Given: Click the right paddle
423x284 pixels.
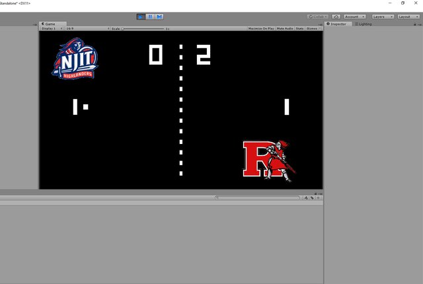Looking at the screenshot, I should [x=287, y=107].
